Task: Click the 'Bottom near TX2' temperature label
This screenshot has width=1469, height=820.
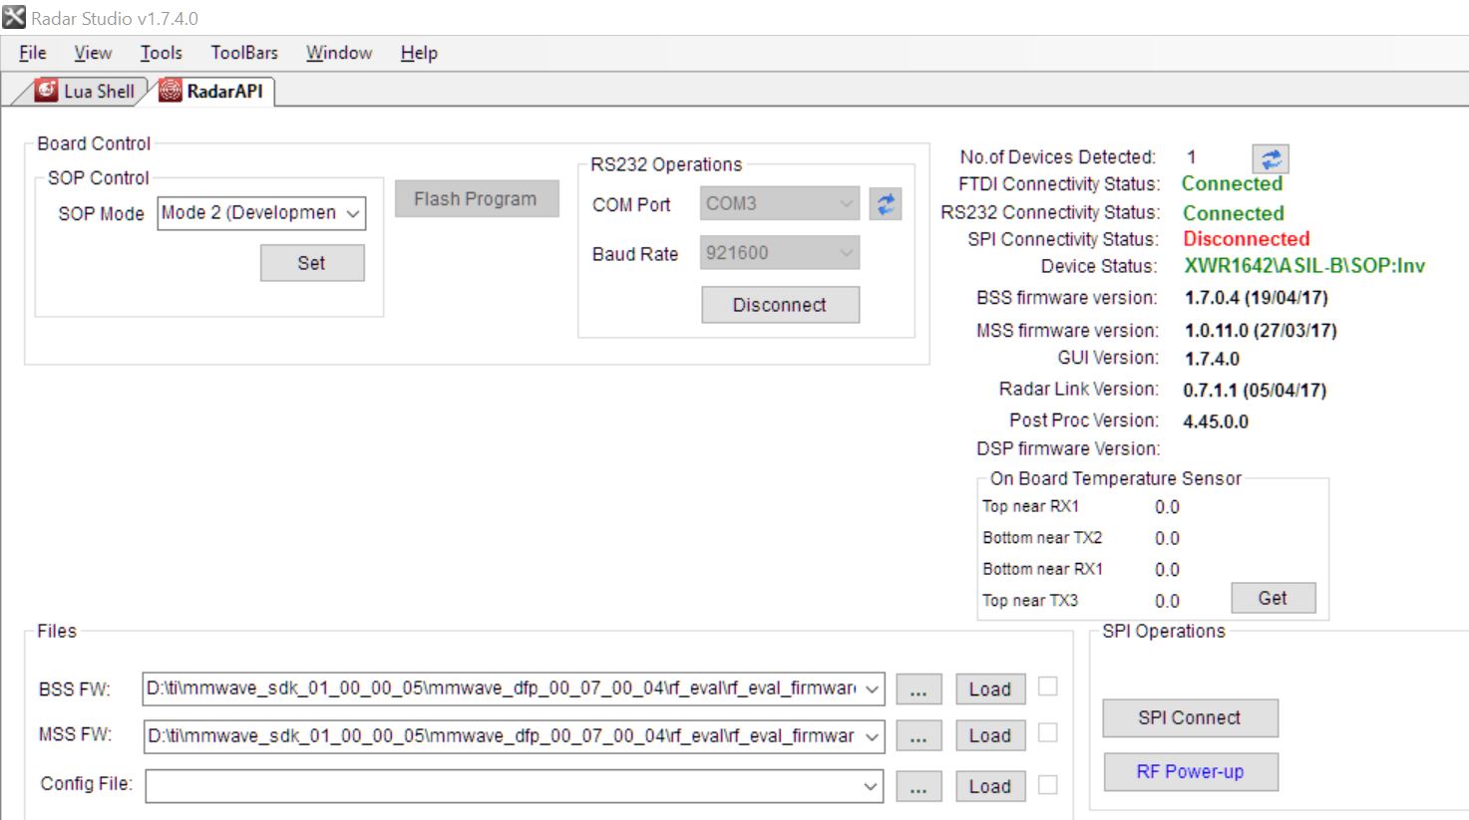Action: [x=1042, y=538]
